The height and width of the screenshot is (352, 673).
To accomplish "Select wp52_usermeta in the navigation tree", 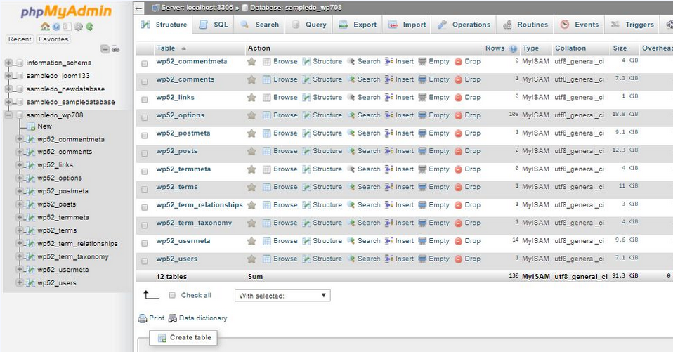I will click(63, 270).
